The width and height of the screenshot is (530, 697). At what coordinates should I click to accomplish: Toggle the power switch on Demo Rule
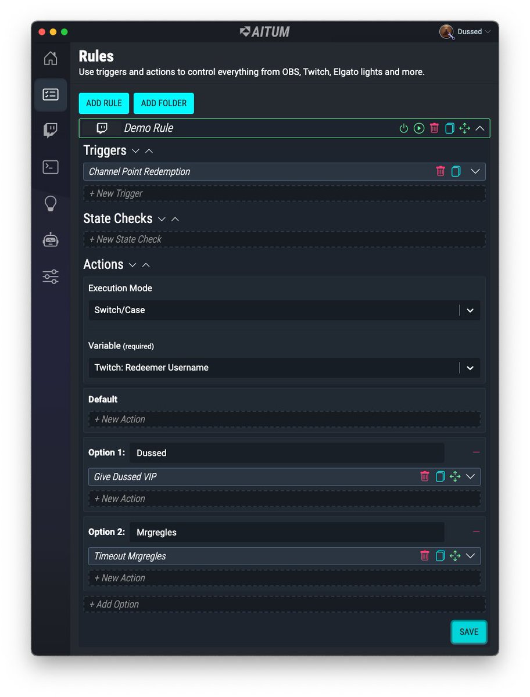click(x=404, y=128)
